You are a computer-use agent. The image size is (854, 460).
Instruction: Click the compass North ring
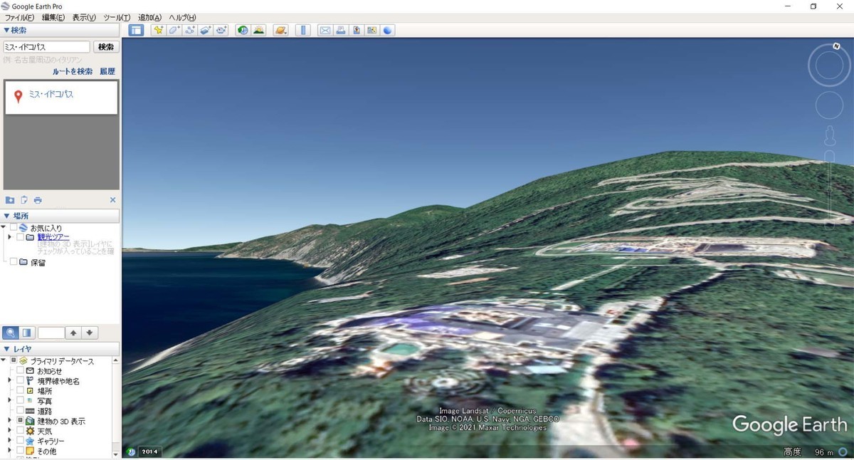829,66
